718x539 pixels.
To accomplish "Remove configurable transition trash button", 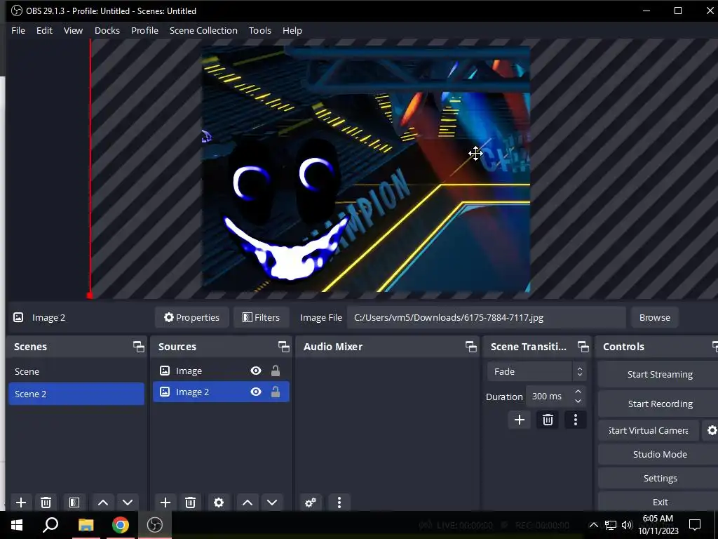I will click(x=548, y=420).
